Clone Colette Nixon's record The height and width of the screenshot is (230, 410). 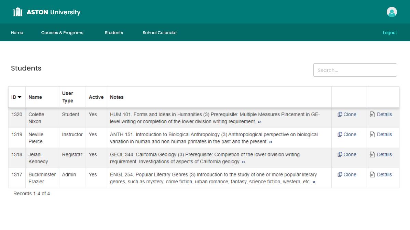[347, 114]
